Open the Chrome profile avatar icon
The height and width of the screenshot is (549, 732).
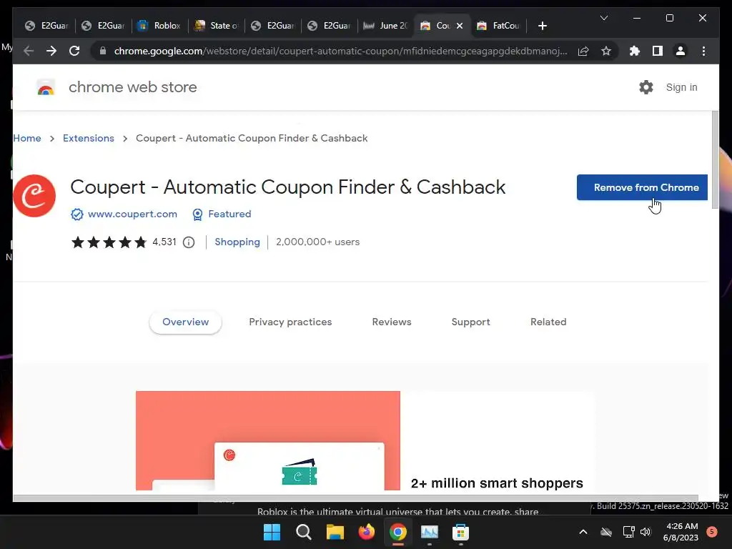point(681,51)
